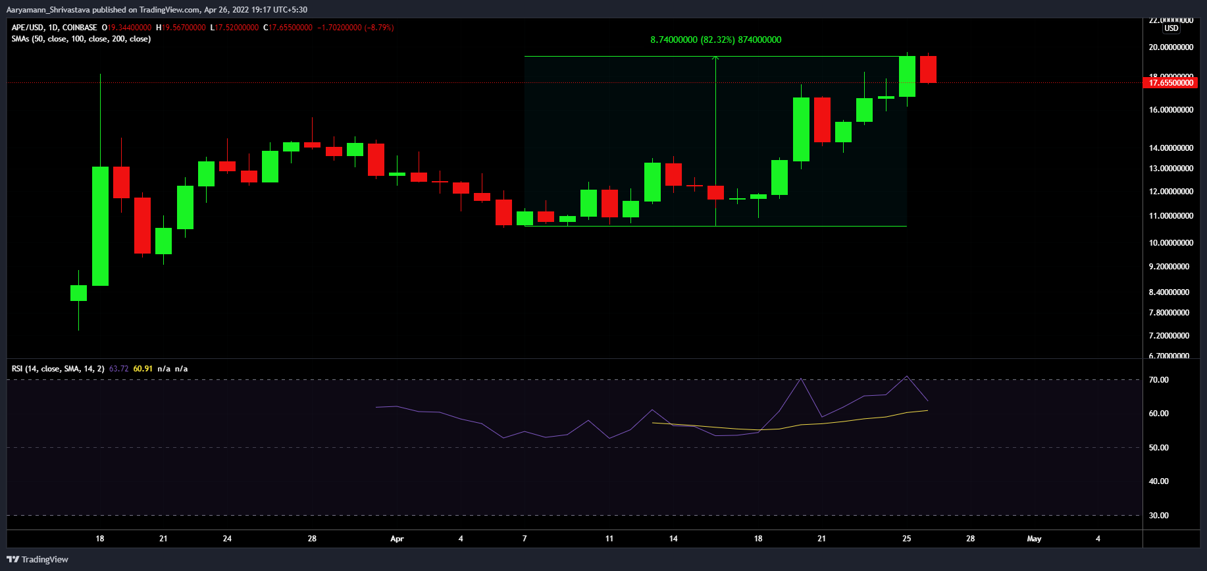Viewport: 1207px width, 571px height.
Task: Click the red 17.65500000 current price tag
Action: (x=1169, y=82)
